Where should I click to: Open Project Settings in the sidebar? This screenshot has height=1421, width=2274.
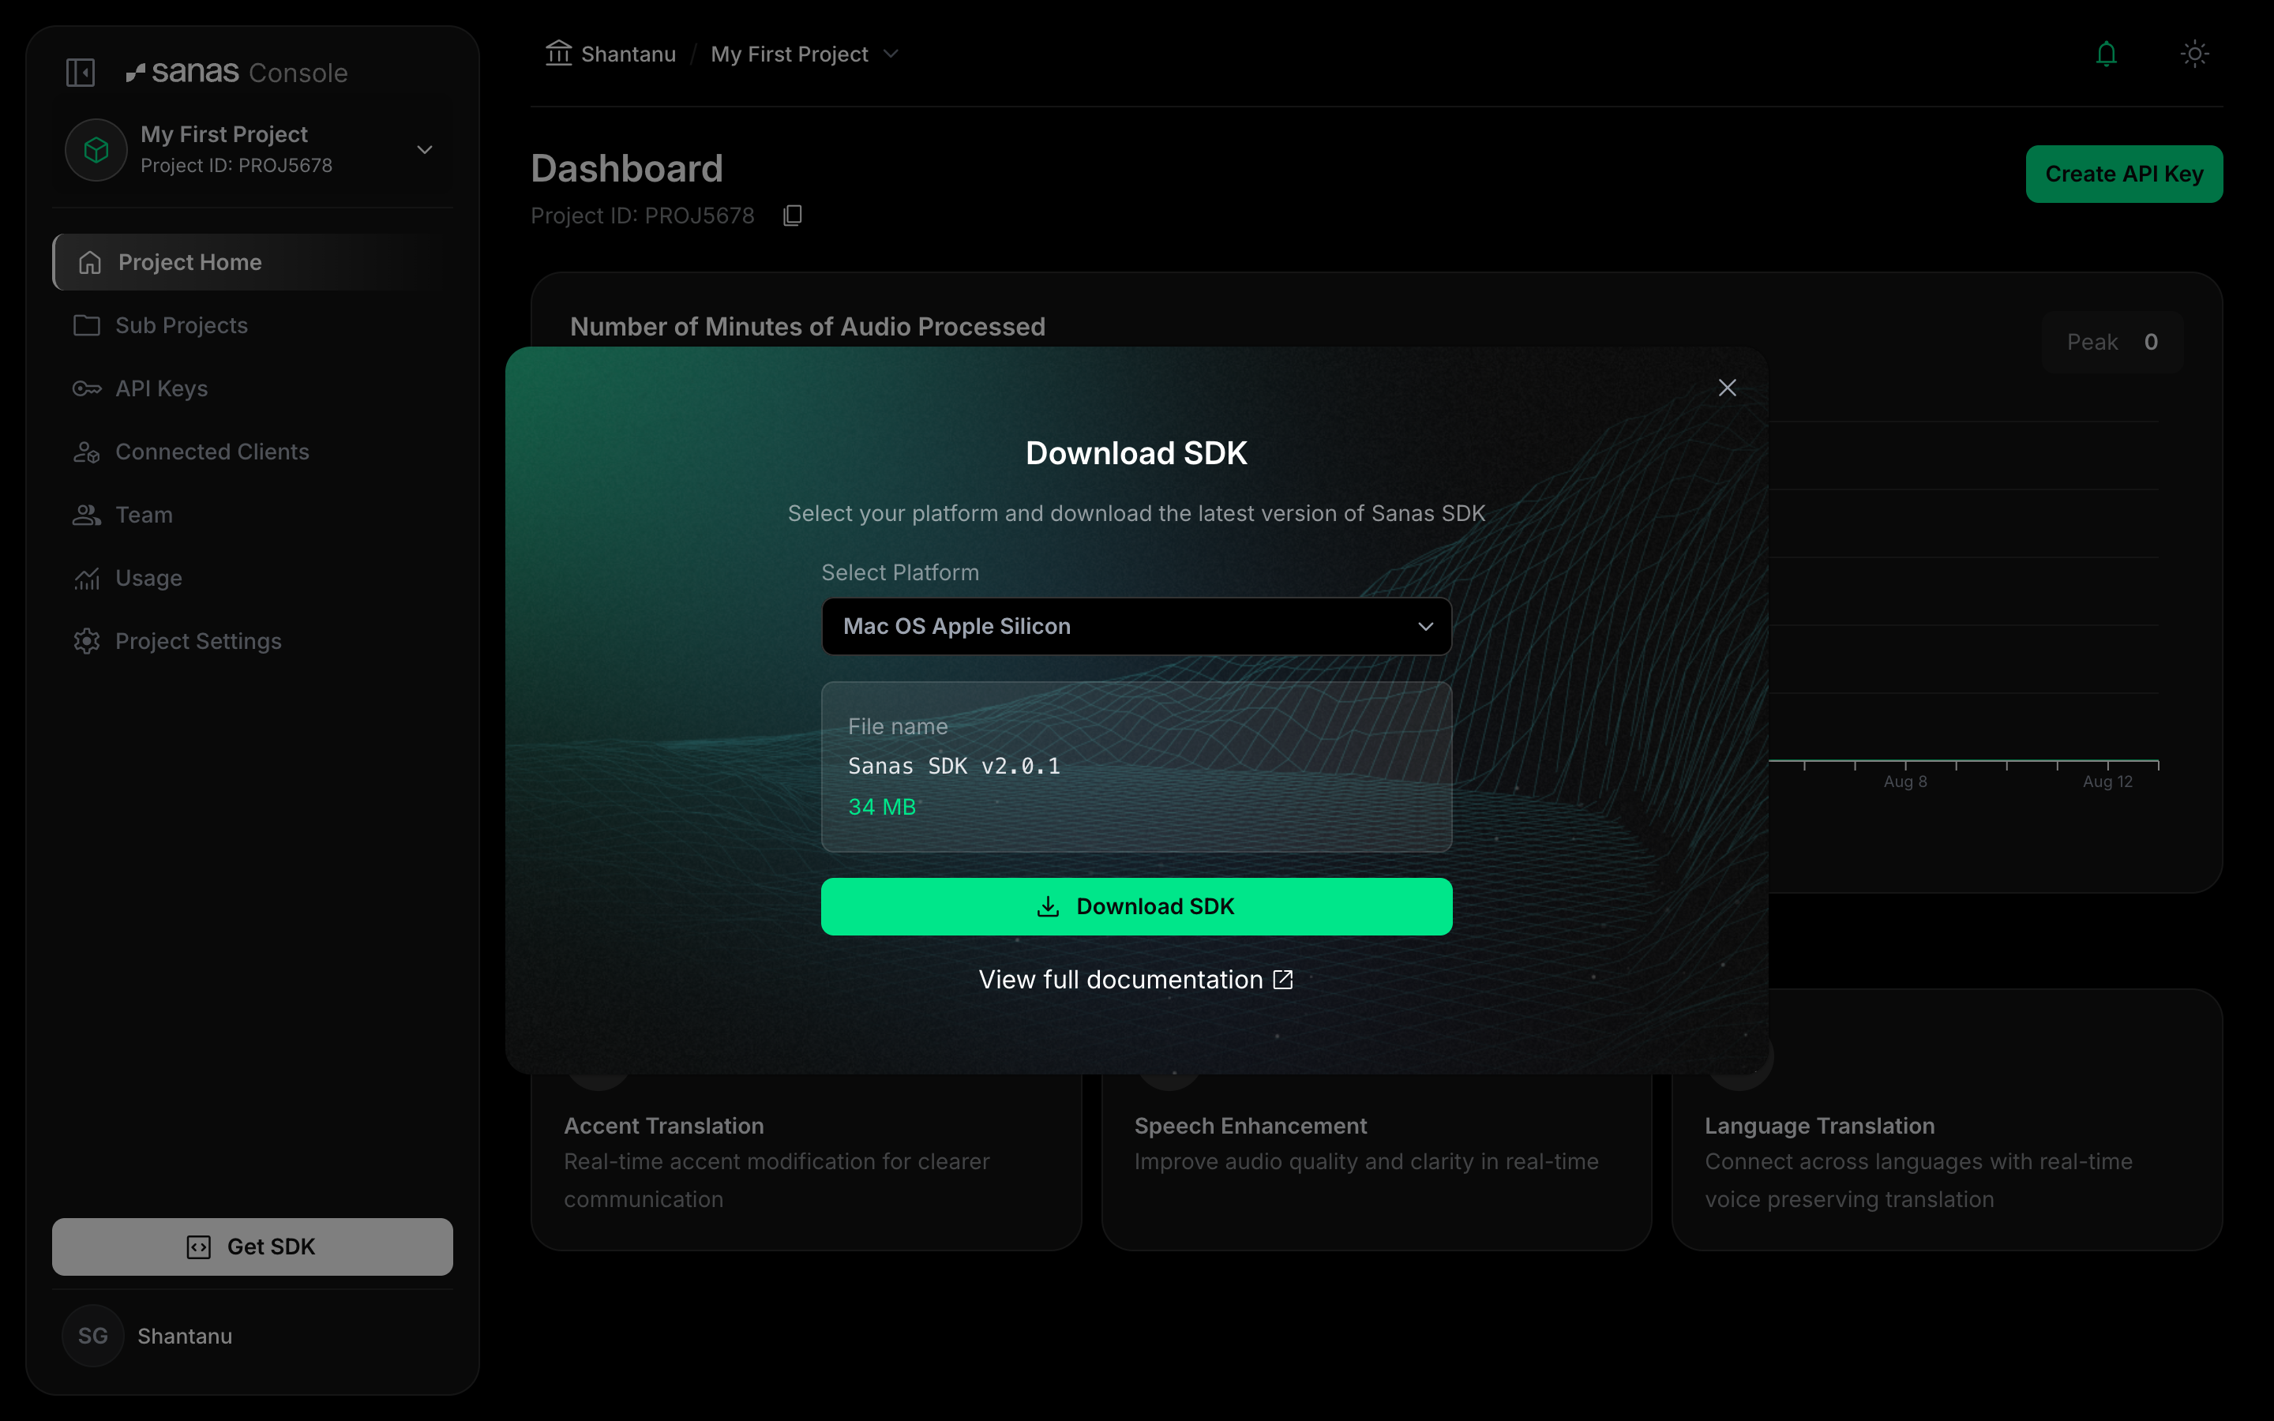tap(252, 641)
